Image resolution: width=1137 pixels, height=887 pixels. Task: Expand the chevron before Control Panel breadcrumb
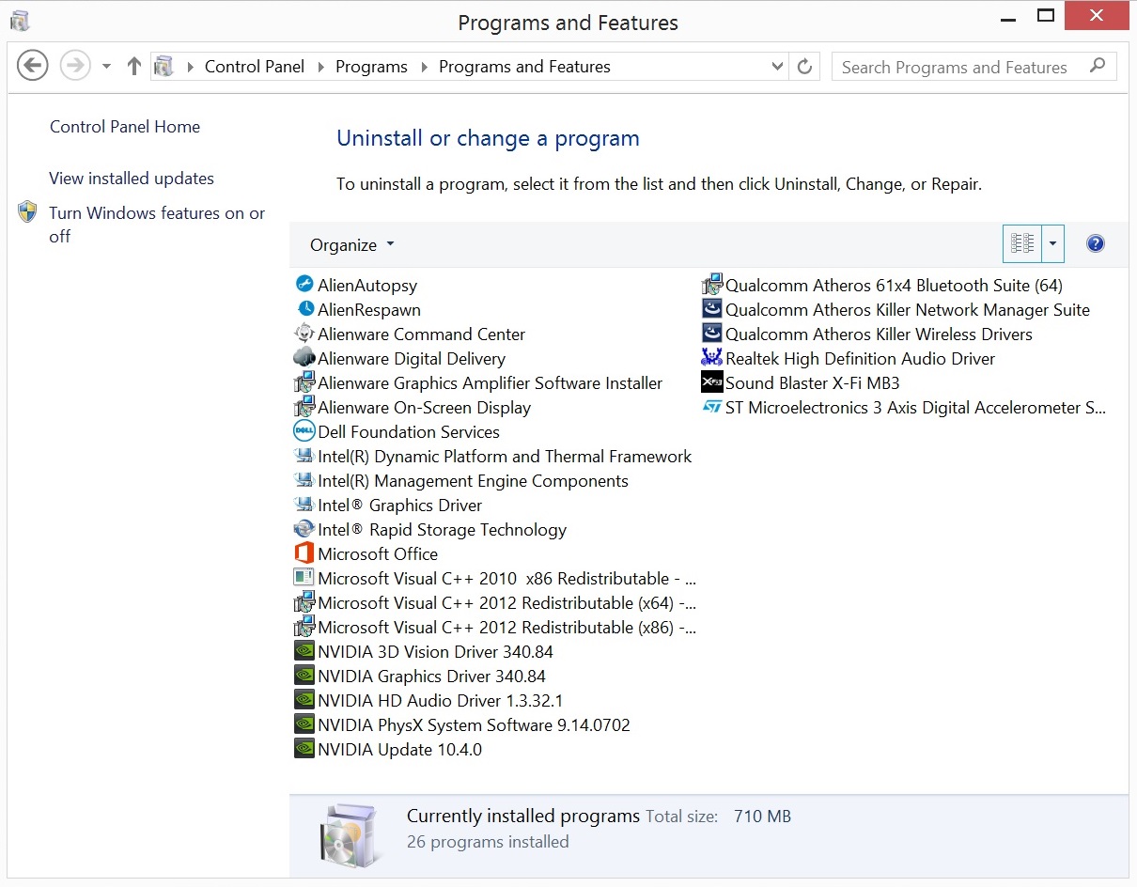pos(190,67)
